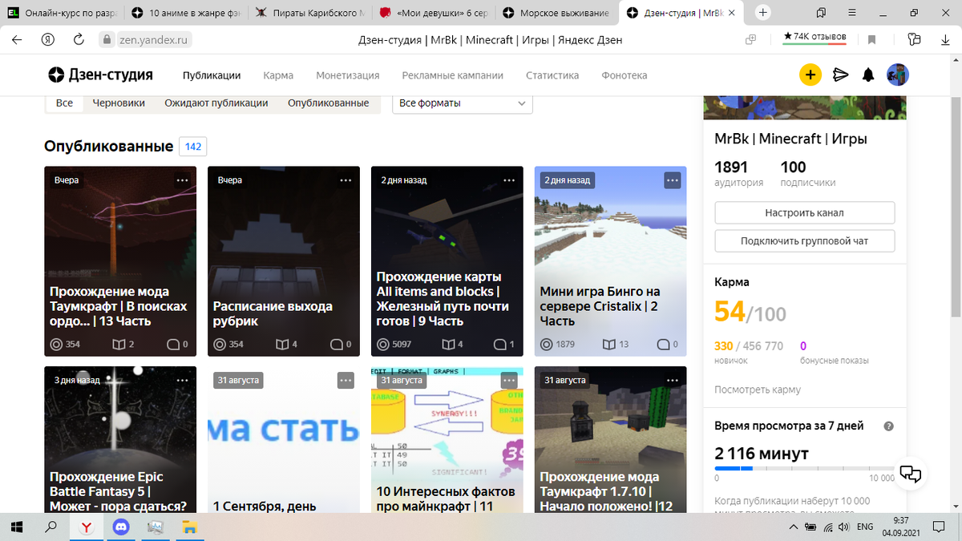This screenshot has width=962, height=541.
Task: Filter by Опубликованные tab
Action: 329,103
